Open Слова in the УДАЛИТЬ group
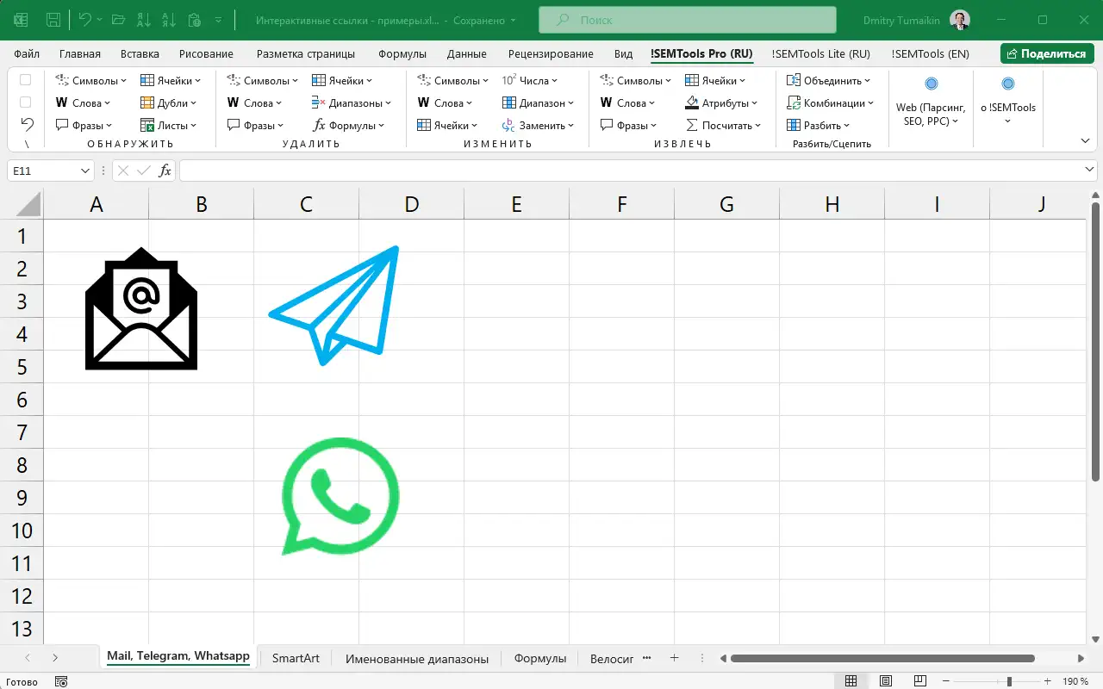Screen dimensions: 1103x689 click(255, 102)
